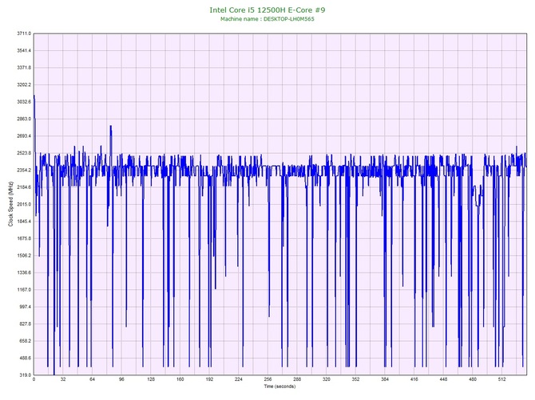
Task: Click the tall spike near 84 seconds
Action: 111,127
